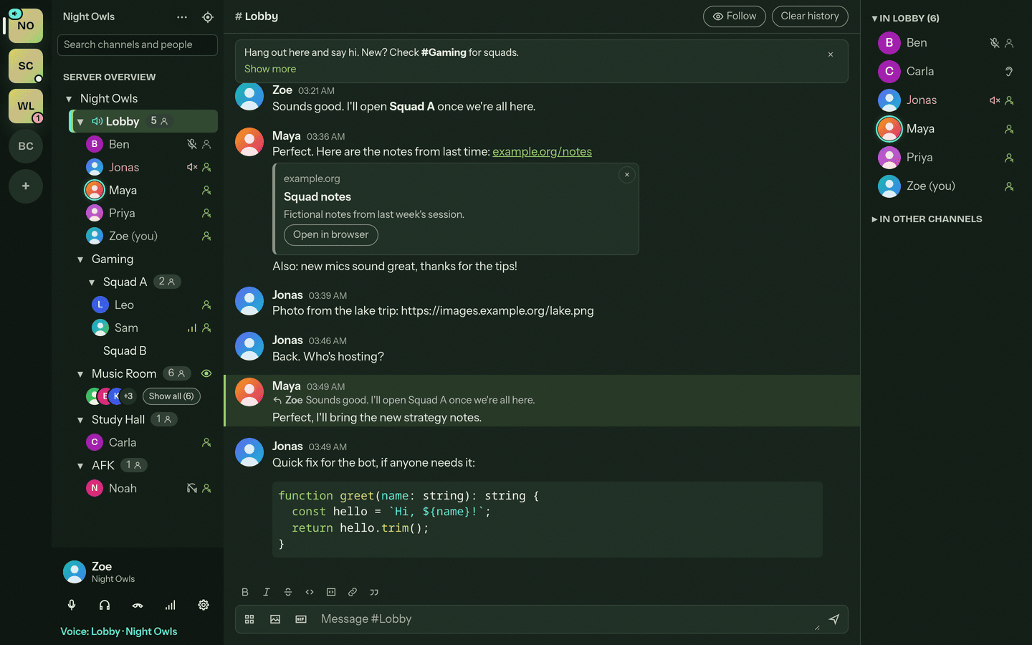Click the Message #Lobby input box
This screenshot has height=645, width=1032.
[566, 619]
